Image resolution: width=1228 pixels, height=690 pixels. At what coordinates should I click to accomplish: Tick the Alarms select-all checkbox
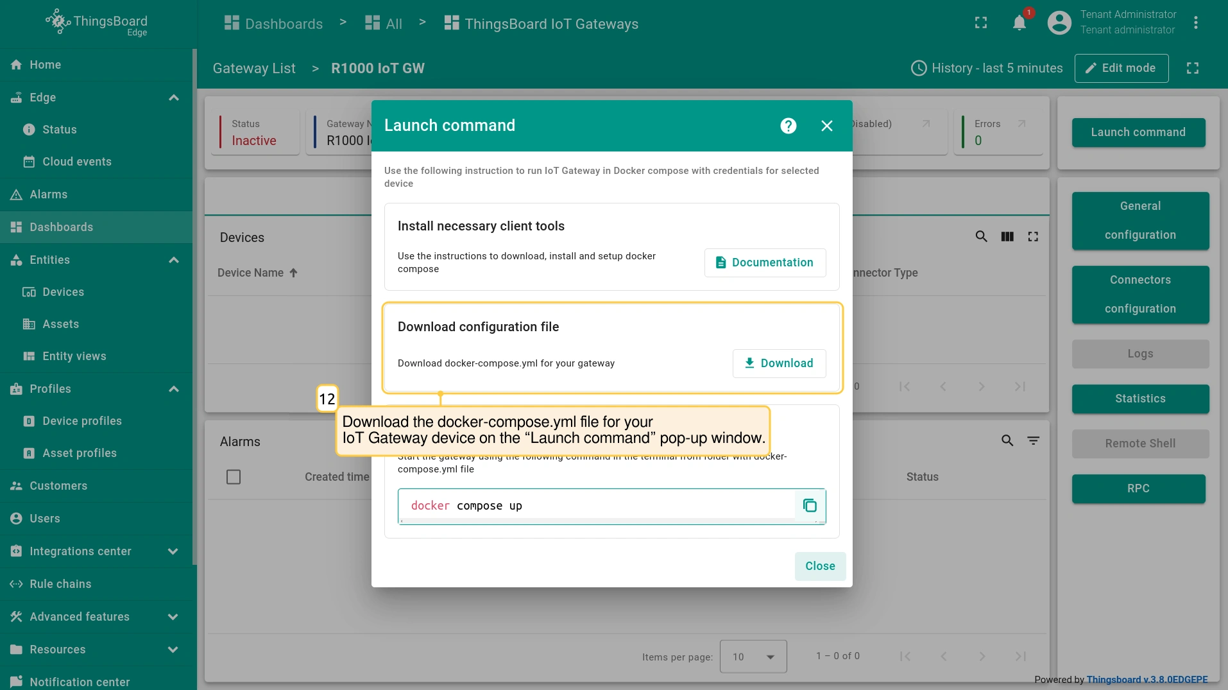(x=234, y=477)
